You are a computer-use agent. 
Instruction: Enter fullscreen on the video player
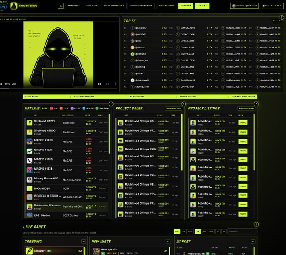tap(107, 84)
